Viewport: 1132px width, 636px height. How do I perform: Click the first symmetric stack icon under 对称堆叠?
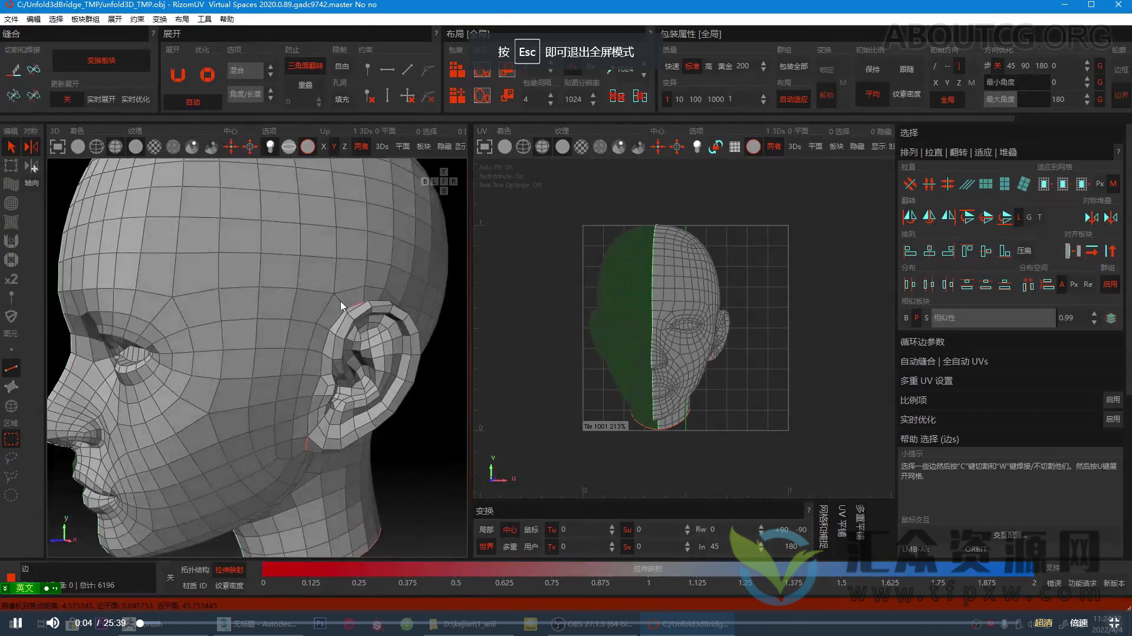click(x=1091, y=217)
